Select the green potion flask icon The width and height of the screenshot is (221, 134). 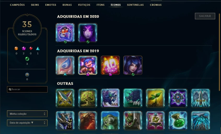tap(178, 120)
